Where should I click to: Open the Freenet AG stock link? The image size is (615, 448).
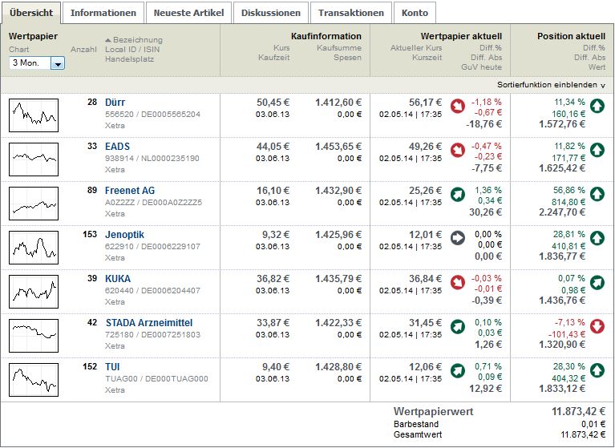(130, 191)
